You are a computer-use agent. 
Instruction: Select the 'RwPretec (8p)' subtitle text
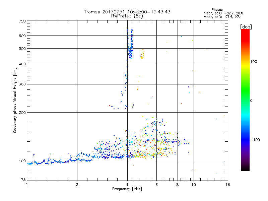[127, 16]
